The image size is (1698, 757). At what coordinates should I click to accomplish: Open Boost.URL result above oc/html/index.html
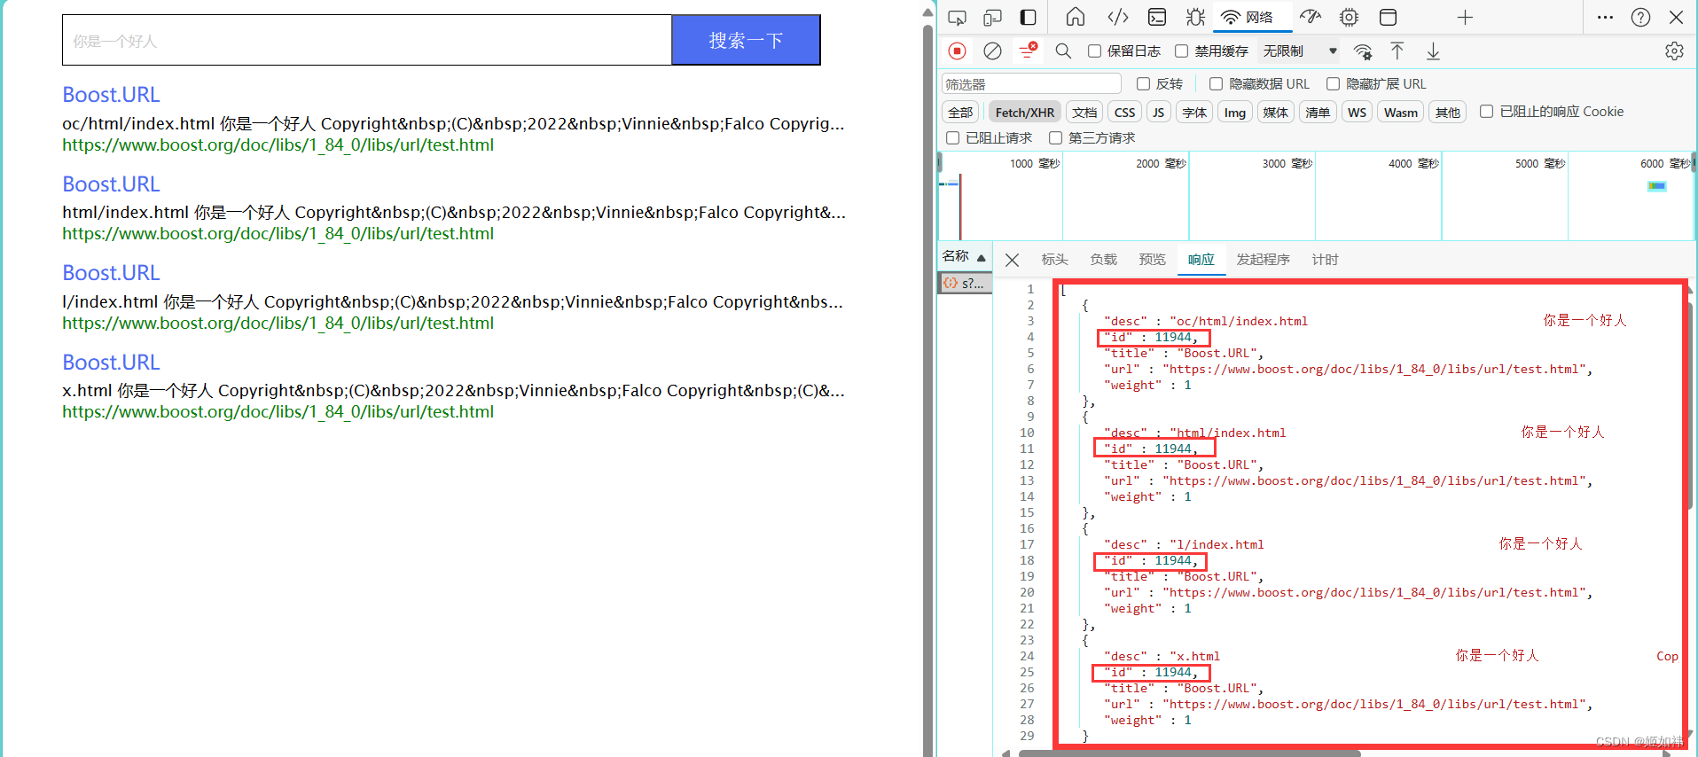pos(111,95)
